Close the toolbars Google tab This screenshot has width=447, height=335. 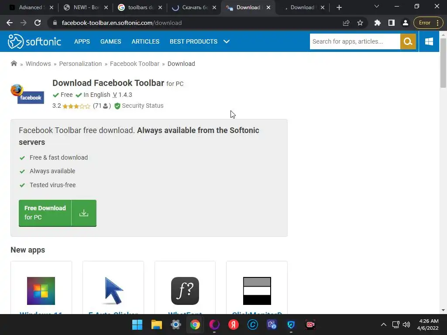pos(160,7)
